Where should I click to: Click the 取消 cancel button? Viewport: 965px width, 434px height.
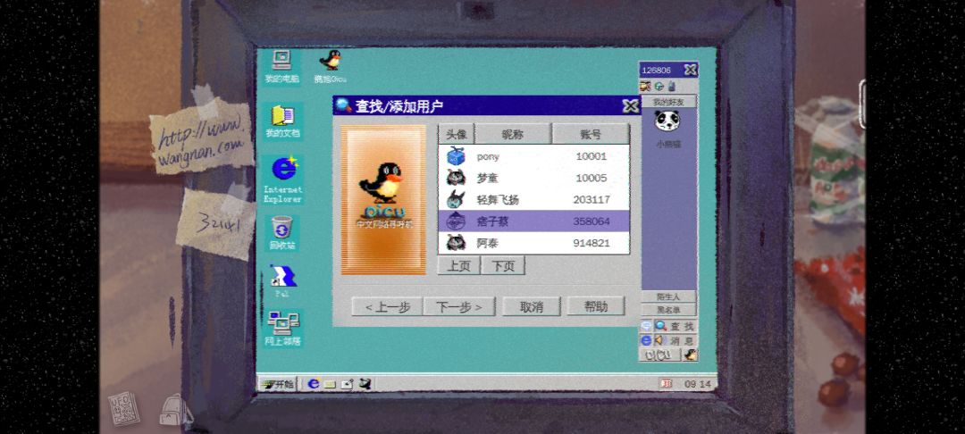pos(532,306)
